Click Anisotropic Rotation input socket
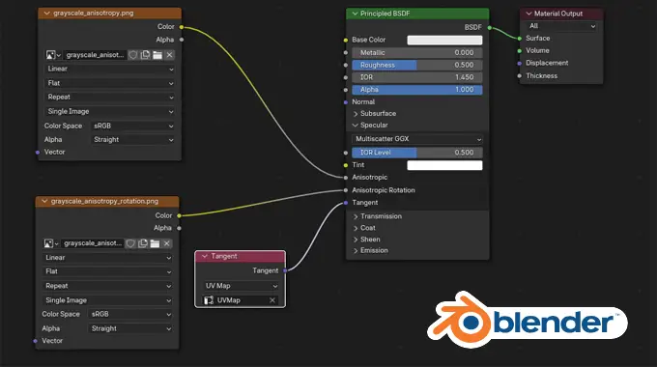The image size is (657, 367). point(346,190)
